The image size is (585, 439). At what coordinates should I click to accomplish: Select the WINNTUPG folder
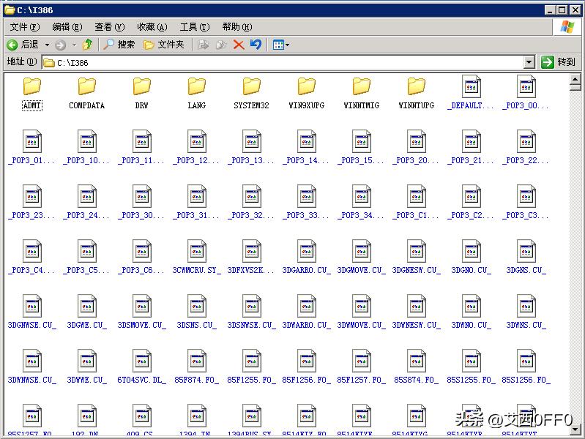pyautogui.click(x=417, y=94)
